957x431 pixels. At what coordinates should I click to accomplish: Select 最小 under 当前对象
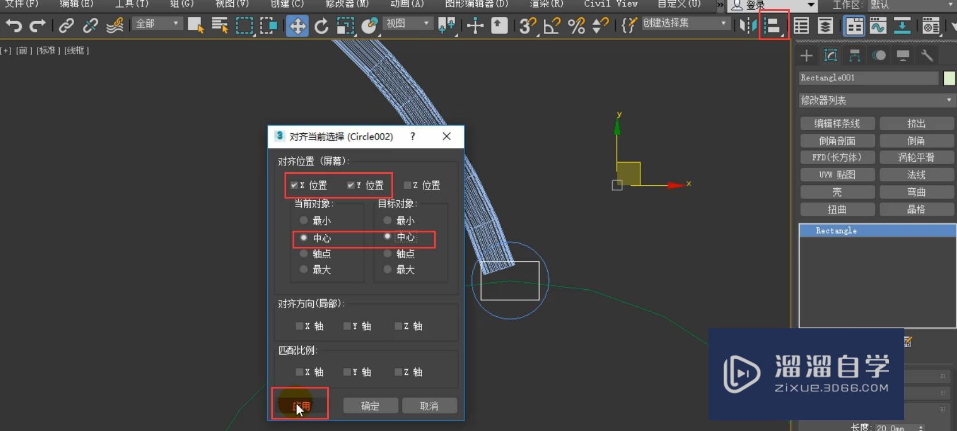point(304,220)
